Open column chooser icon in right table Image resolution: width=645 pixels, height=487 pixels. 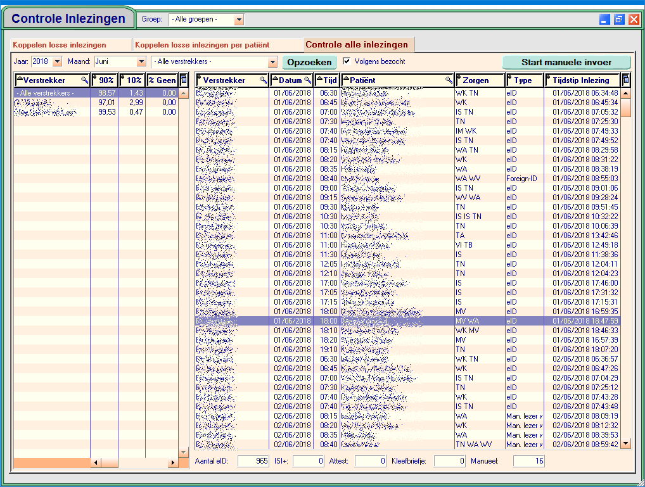pos(626,80)
